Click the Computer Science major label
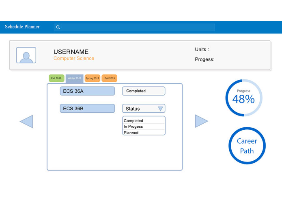Screen dimensions: 282x201 coord(74,58)
